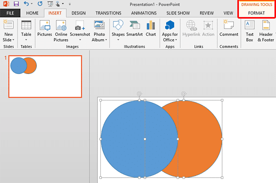Click the top-right sizing handle of orange circle
Image resolution: width=276 pixels, height=183 pixels.
(x=222, y=100)
